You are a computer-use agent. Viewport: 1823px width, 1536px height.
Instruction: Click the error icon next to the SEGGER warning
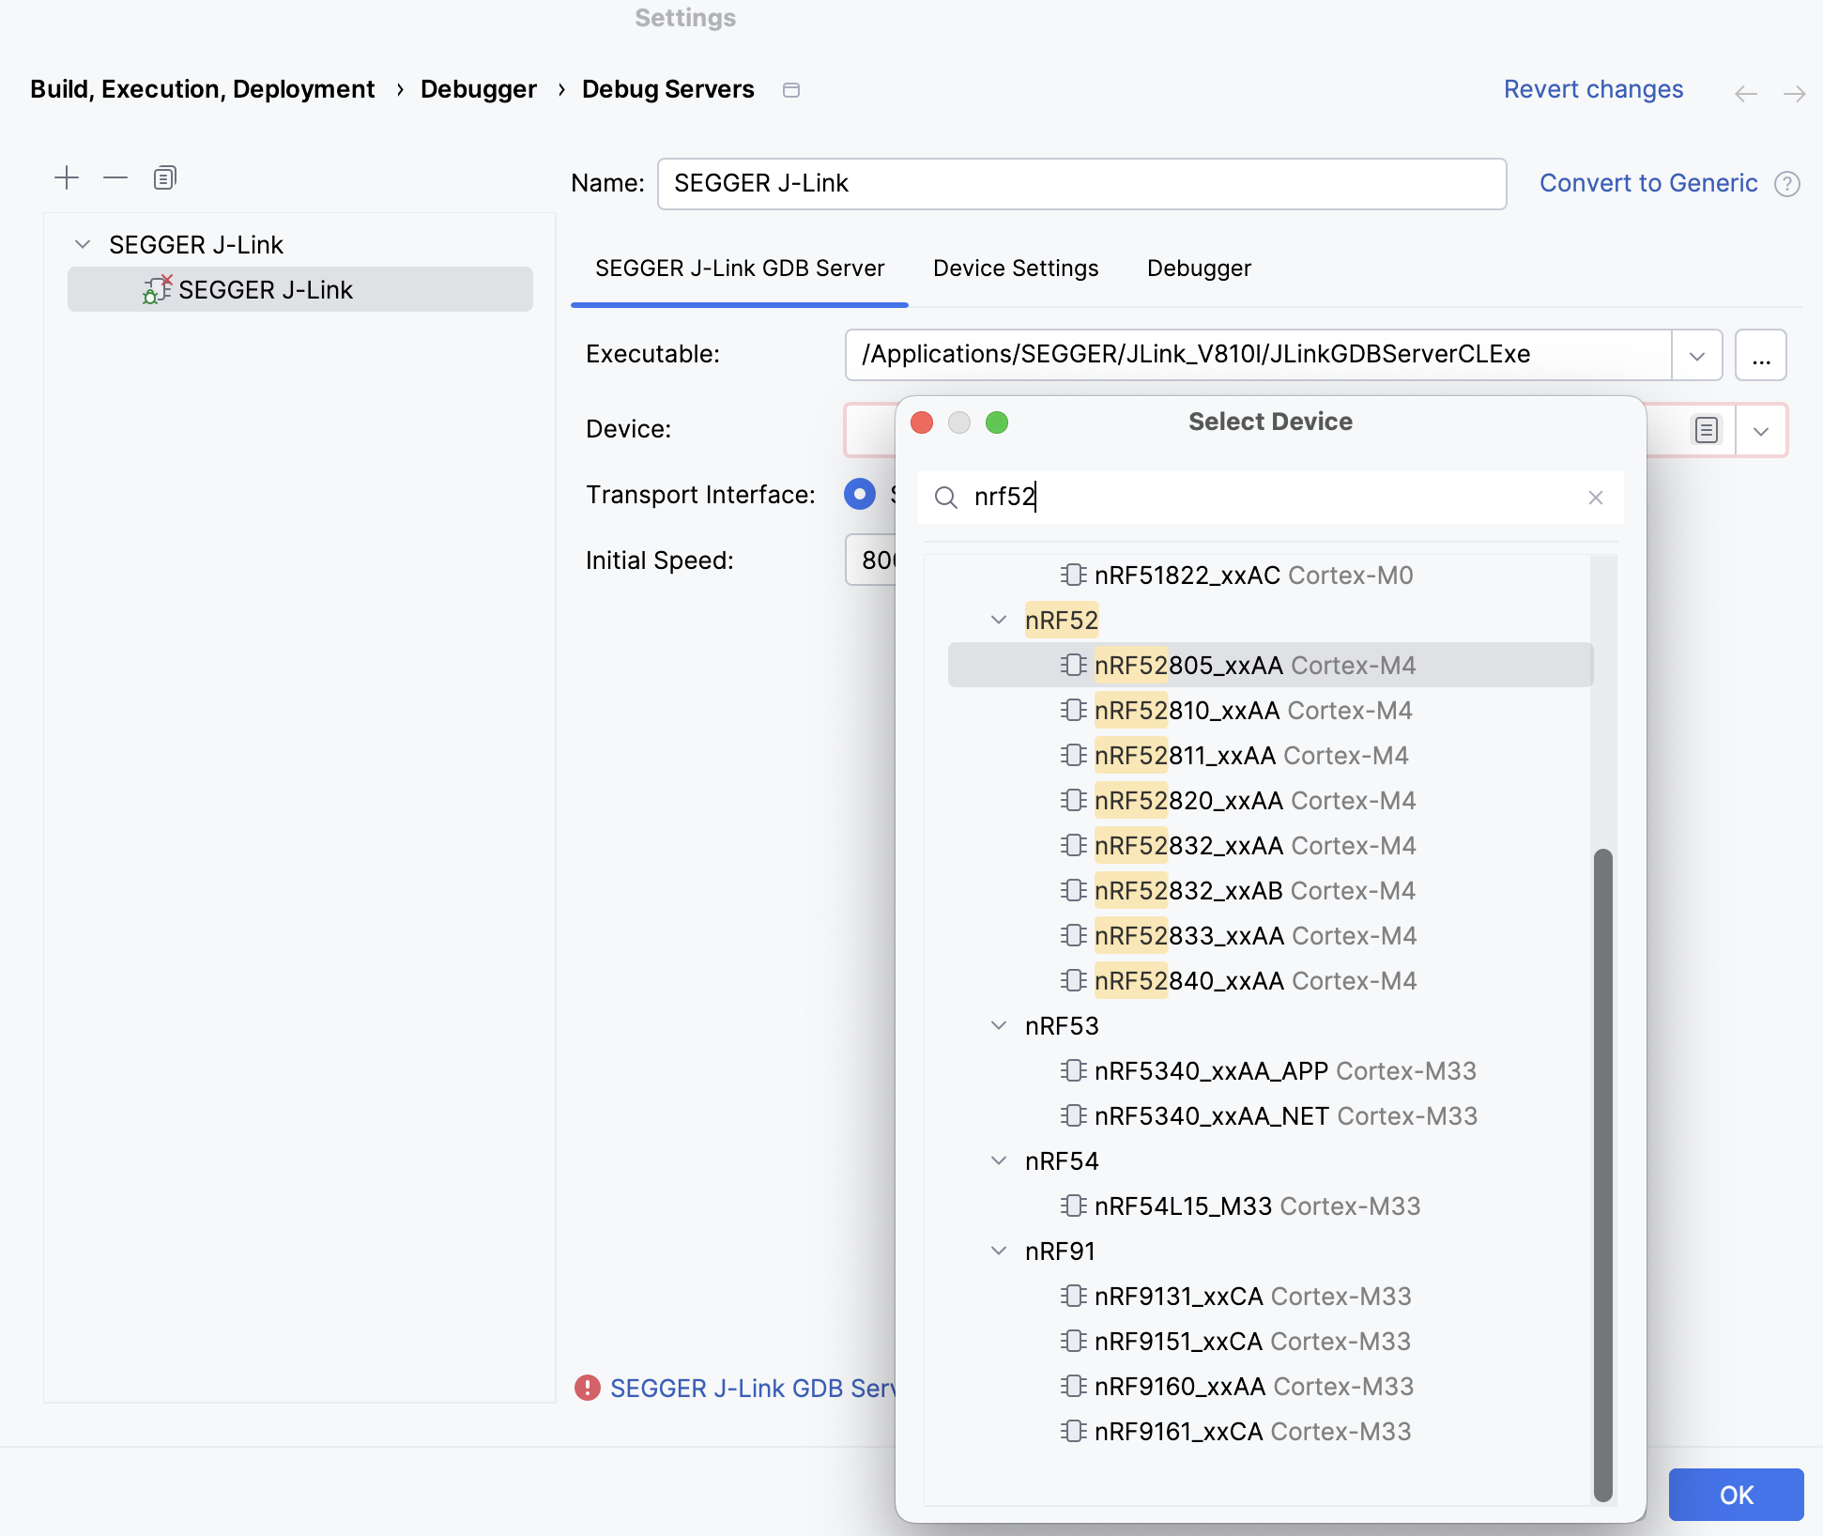tap(587, 1388)
